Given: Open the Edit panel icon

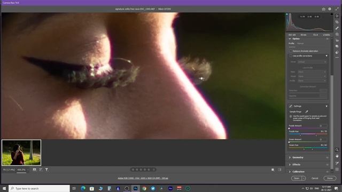Looking at the screenshot, I should (337, 16).
